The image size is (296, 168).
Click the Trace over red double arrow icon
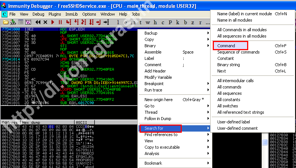pyautogui.click(x=91, y=22)
